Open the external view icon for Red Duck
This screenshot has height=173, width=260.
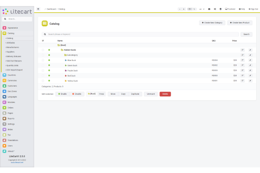(243, 75)
